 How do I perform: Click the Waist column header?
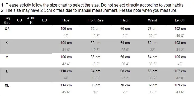[x=153, y=20]
